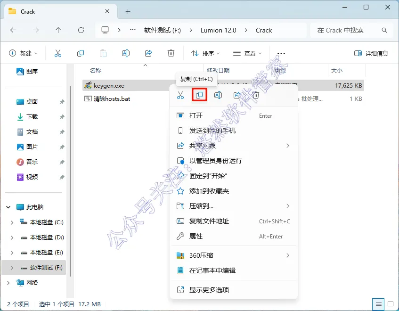The image size is (399, 311).
Task: Click the search magnifier icon
Action: pyautogui.click(x=384, y=30)
